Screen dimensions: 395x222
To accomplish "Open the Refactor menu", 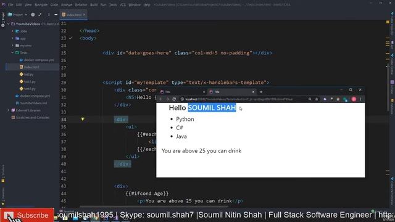I will pos(81,4).
